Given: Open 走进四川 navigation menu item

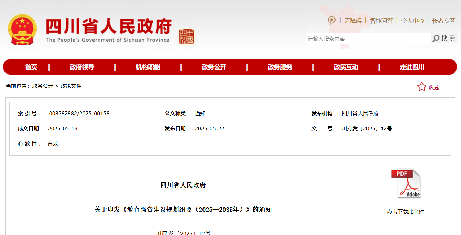Looking at the screenshot, I should 412,67.
